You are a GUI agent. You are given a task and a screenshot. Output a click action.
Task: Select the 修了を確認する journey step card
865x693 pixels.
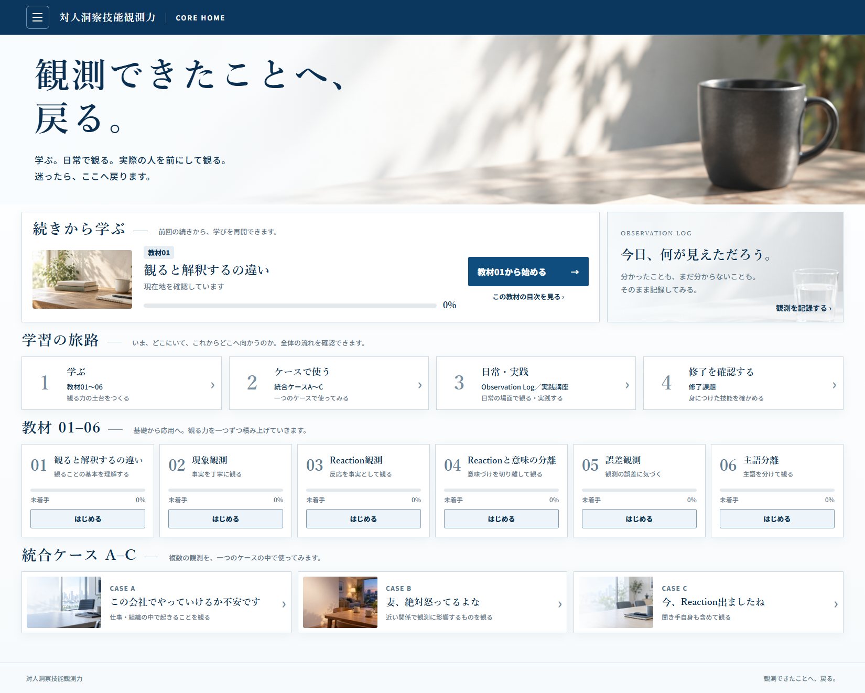pos(743,383)
